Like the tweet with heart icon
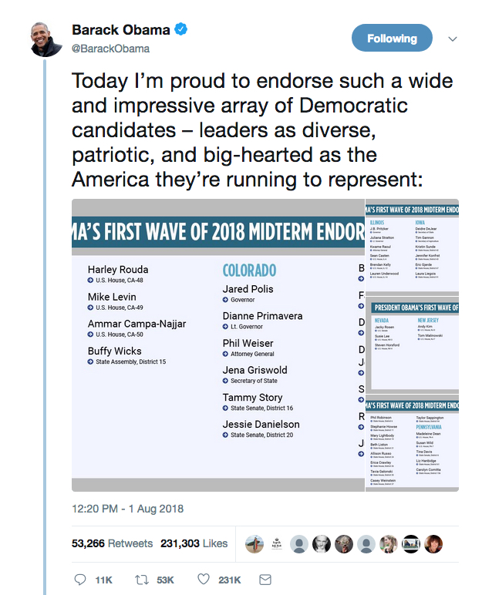The width and height of the screenshot is (482, 595). click(x=204, y=579)
